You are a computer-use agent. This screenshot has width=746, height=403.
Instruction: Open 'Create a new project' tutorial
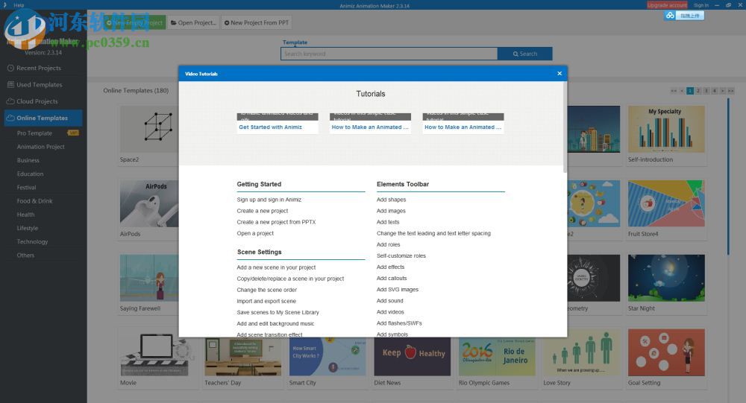click(262, 211)
